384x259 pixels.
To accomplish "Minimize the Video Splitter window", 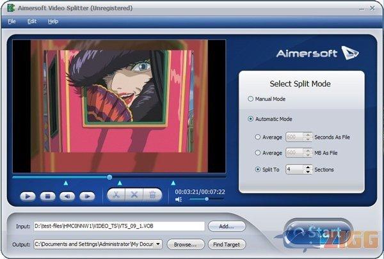I will [362, 9].
